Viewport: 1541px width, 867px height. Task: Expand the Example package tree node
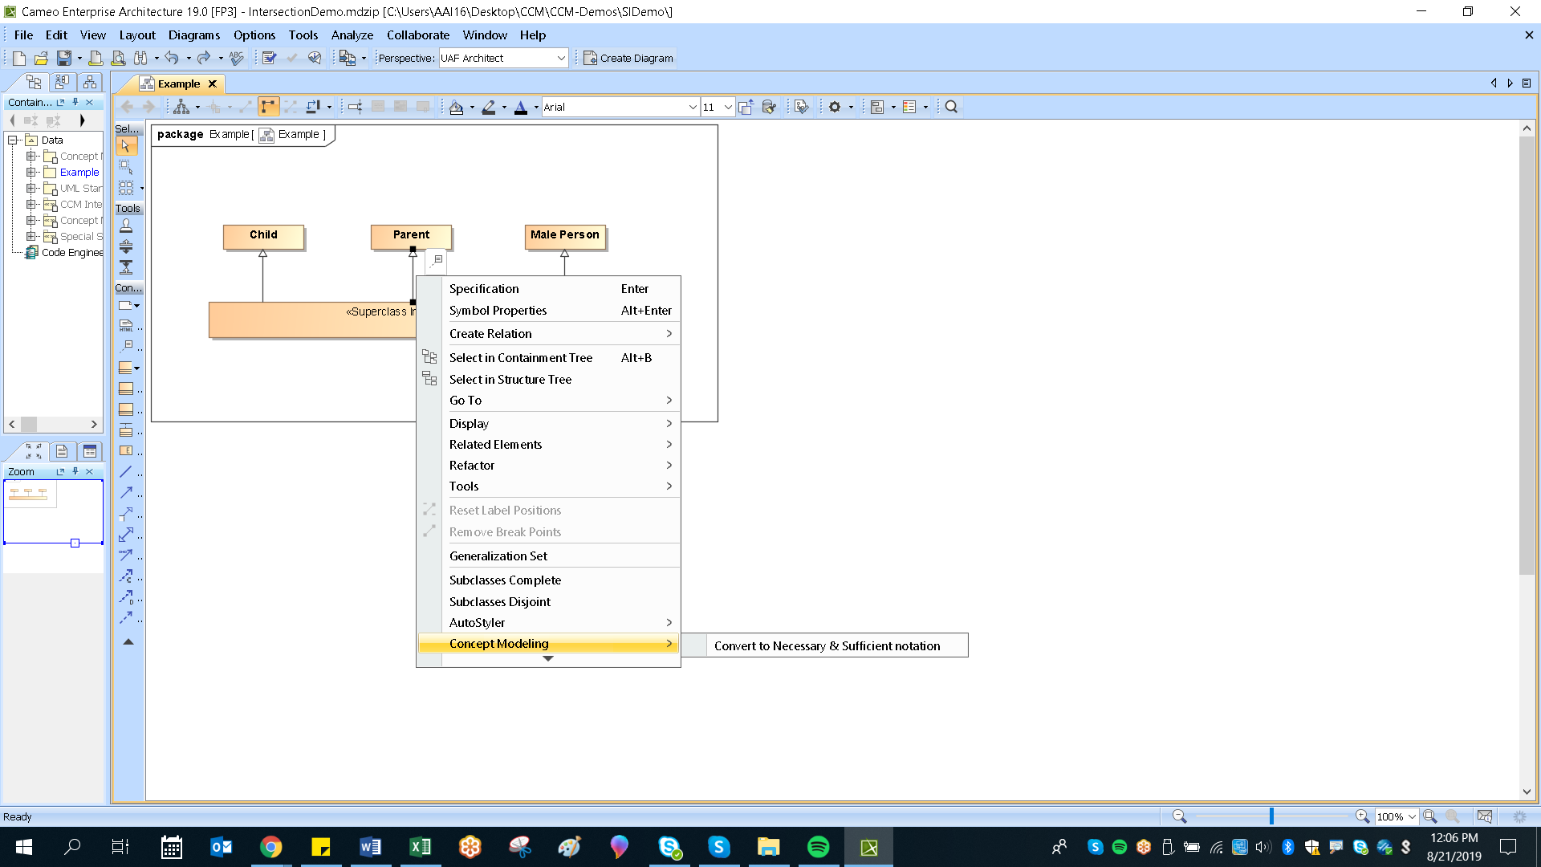pyautogui.click(x=31, y=172)
